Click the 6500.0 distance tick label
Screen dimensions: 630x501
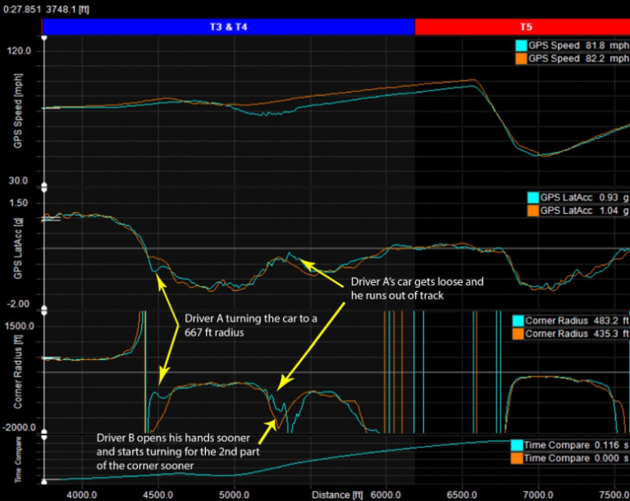click(x=462, y=494)
